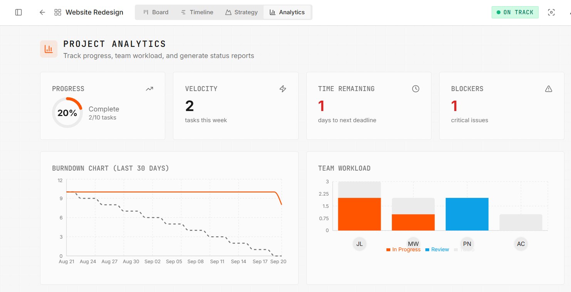Select the PN team member avatar

(x=467, y=244)
